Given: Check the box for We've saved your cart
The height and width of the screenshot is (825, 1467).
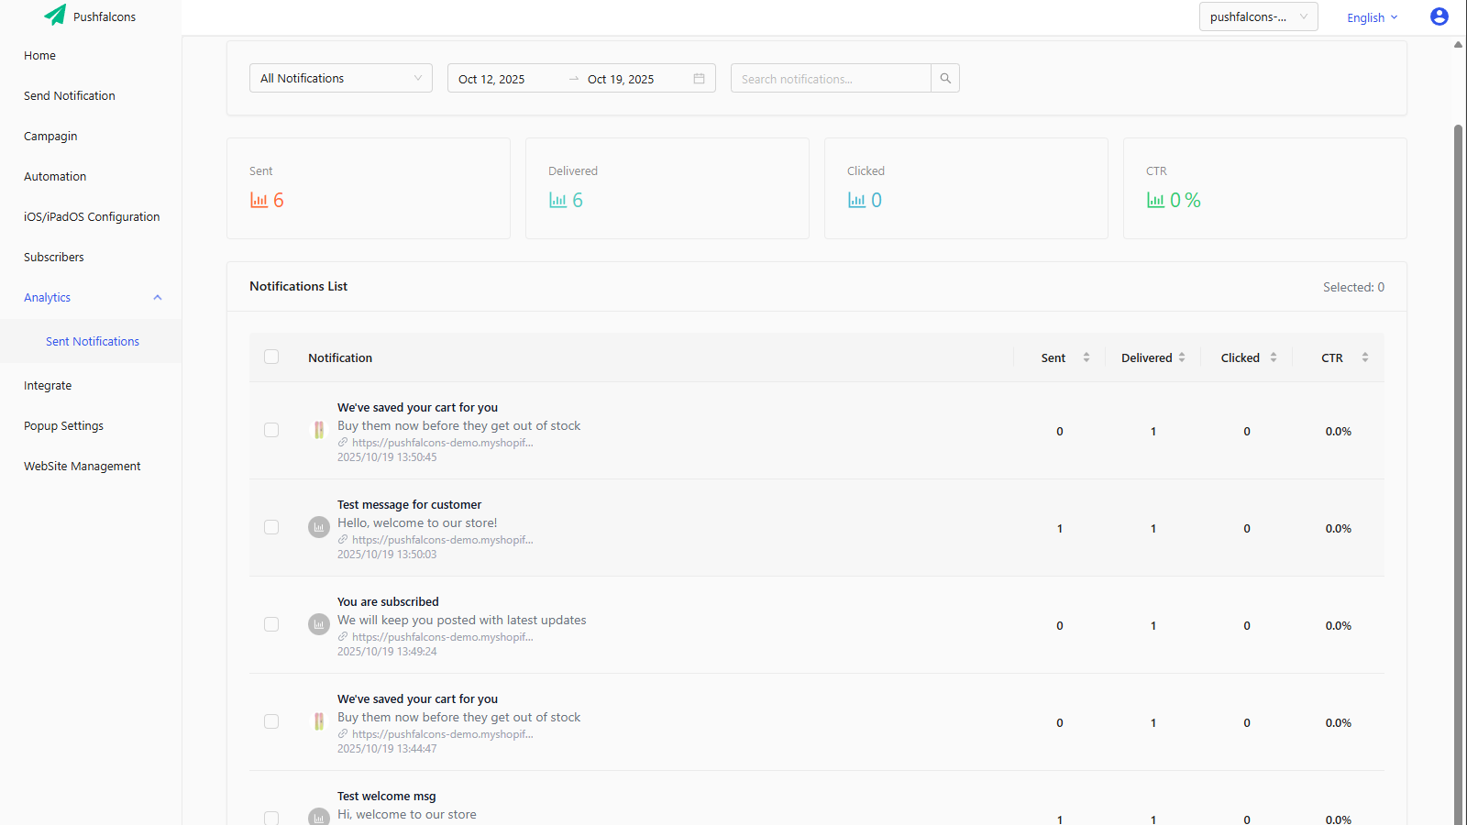Looking at the screenshot, I should tap(271, 430).
